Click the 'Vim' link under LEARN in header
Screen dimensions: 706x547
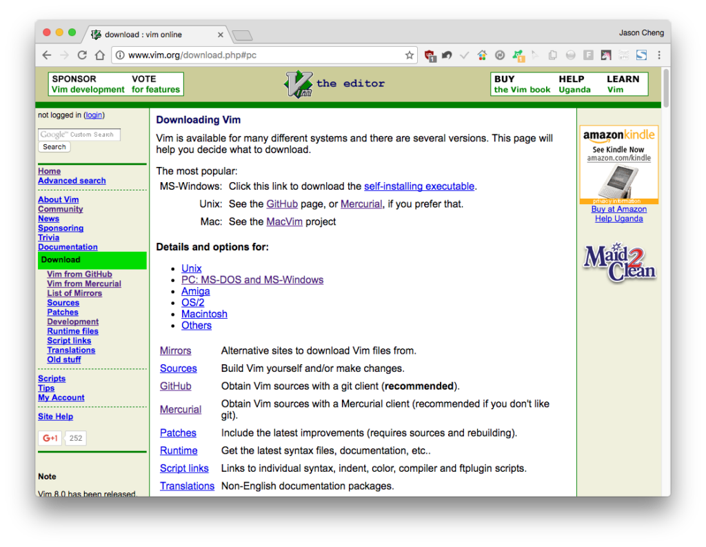(615, 90)
